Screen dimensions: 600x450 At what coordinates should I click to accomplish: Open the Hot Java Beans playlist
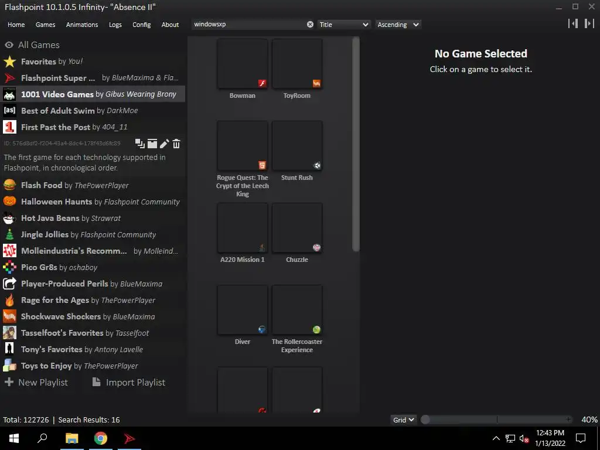click(93, 218)
